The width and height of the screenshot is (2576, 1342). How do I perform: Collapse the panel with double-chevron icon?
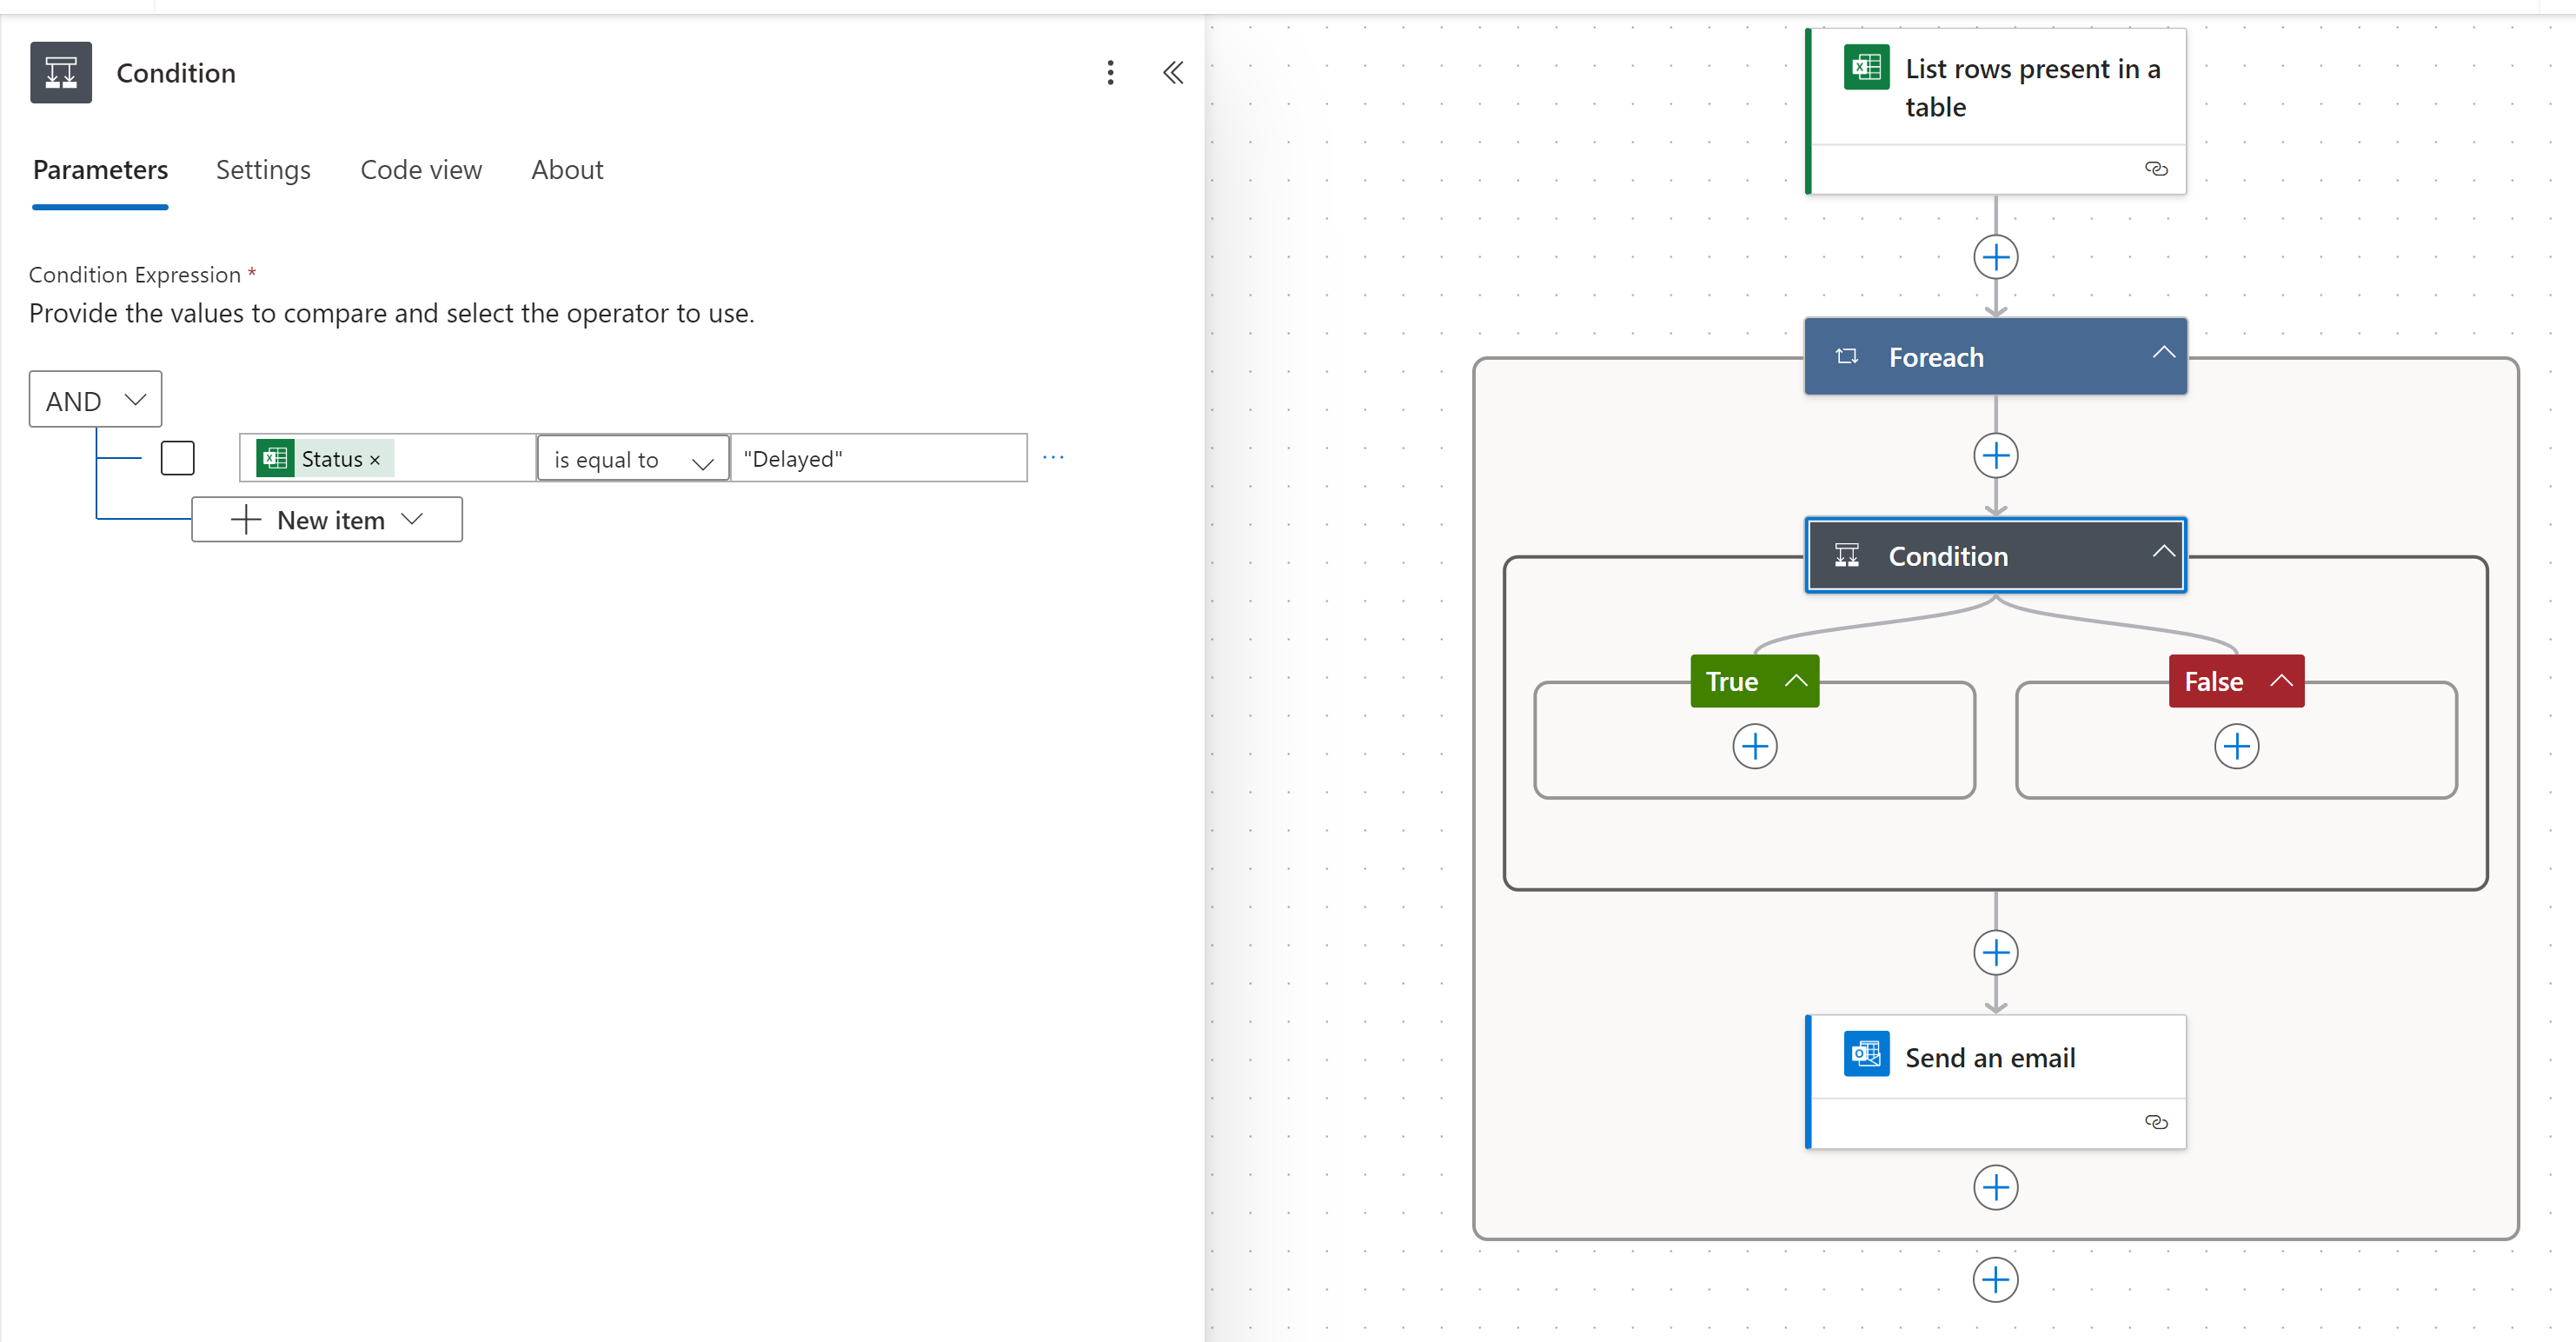click(x=1173, y=72)
